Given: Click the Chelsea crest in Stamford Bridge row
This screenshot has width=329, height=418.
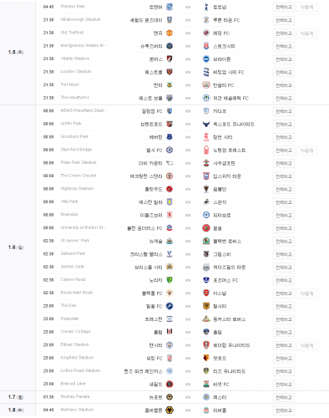Looking at the screenshot, I should click(170, 150).
